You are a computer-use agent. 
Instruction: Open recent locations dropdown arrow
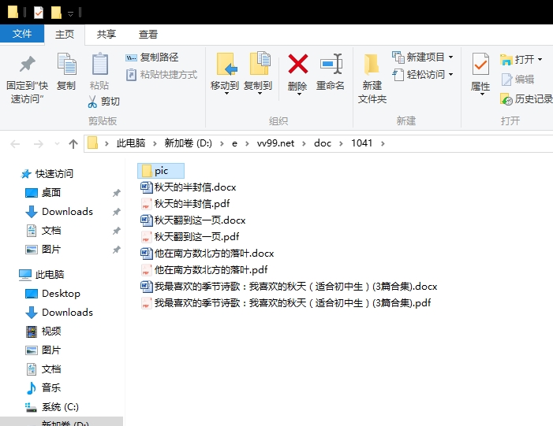57,143
